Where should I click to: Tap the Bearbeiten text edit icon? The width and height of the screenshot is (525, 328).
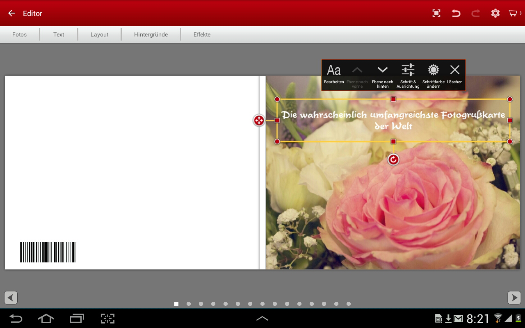click(x=333, y=74)
